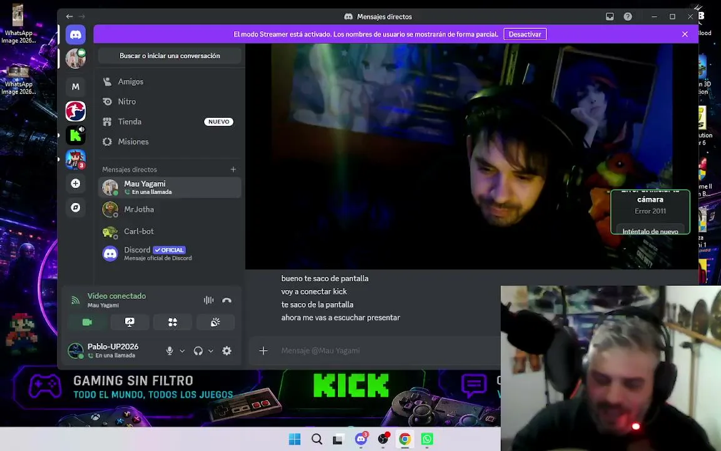Click Inténtalo de nuevo for camera error
Viewport: 721px width, 451px height.
coord(650,231)
